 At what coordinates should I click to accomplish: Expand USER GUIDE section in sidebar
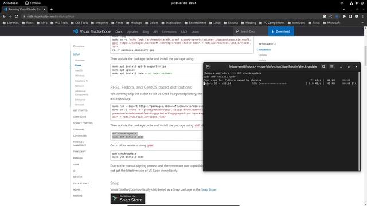(x=80, y=117)
